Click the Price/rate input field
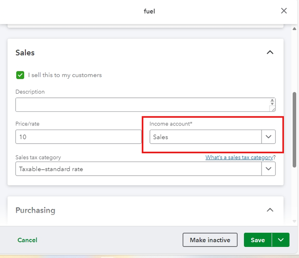The height and width of the screenshot is (258, 299). [78, 137]
